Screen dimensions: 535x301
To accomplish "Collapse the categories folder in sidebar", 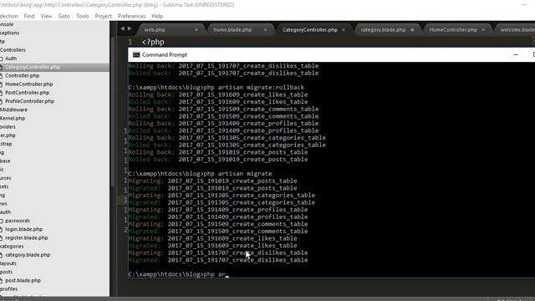I will coord(12,246).
